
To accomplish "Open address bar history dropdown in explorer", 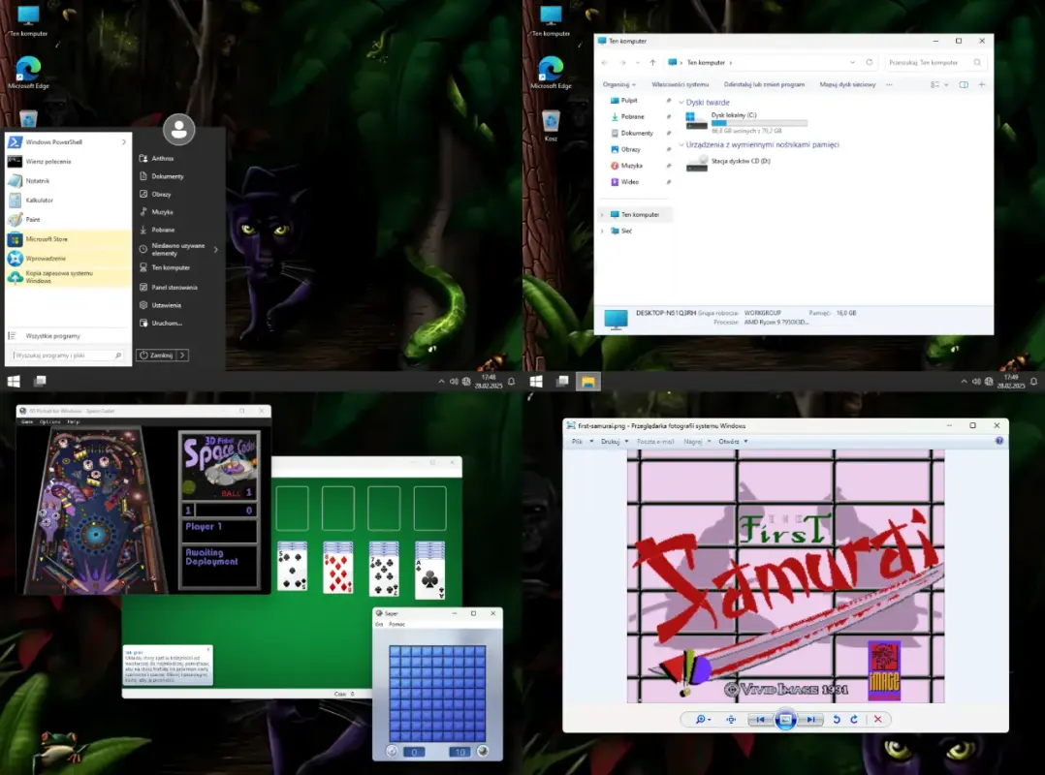I will 852,63.
